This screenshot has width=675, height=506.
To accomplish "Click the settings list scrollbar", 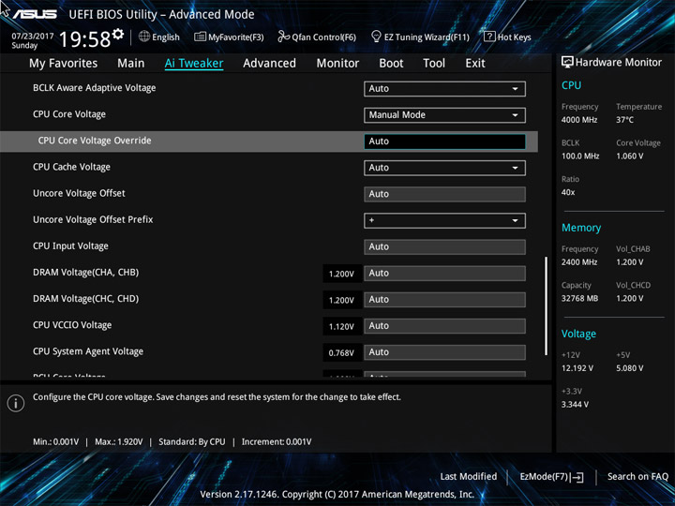I will coord(547,305).
